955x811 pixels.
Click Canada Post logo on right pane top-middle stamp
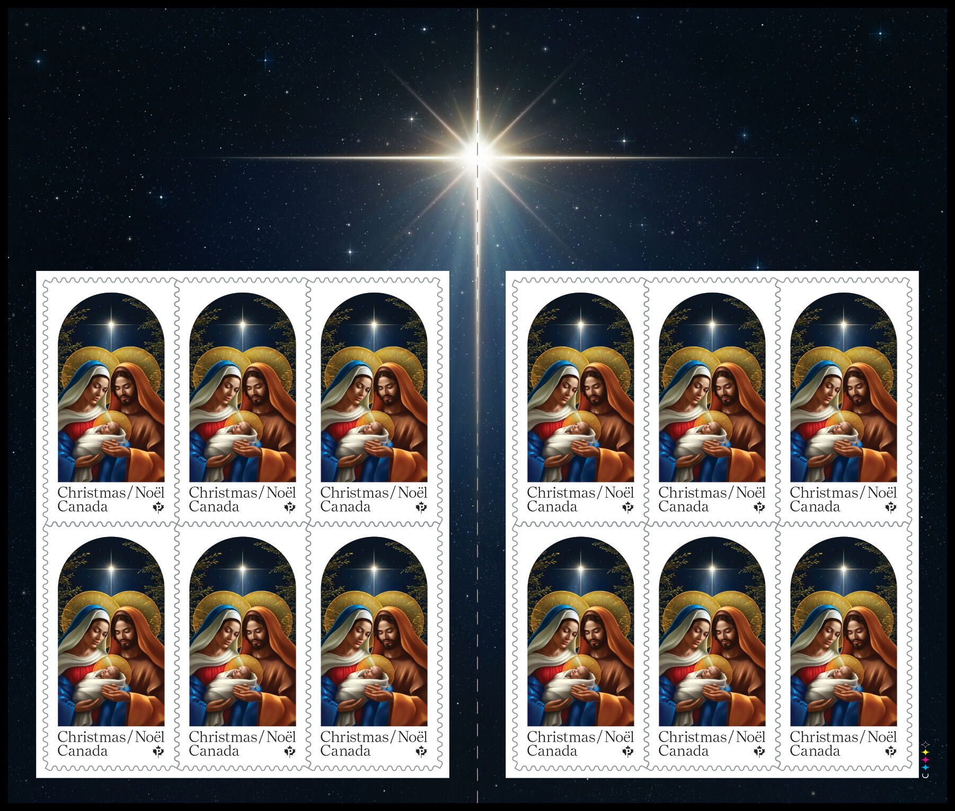tap(759, 507)
